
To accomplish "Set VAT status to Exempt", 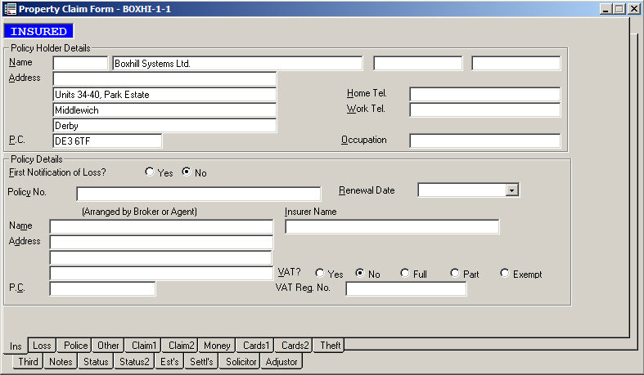I will (505, 274).
